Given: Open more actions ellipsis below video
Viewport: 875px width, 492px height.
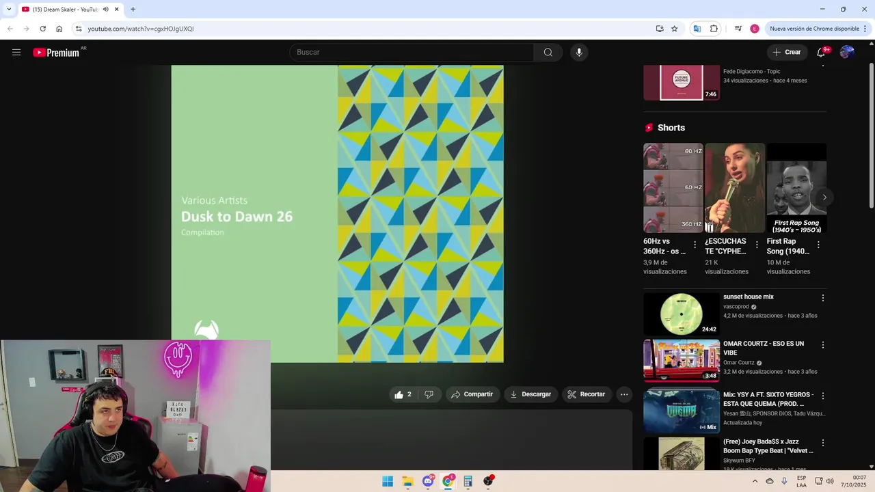Looking at the screenshot, I should pos(624,394).
